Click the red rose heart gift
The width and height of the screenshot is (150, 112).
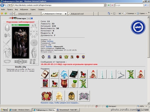tap(46, 96)
